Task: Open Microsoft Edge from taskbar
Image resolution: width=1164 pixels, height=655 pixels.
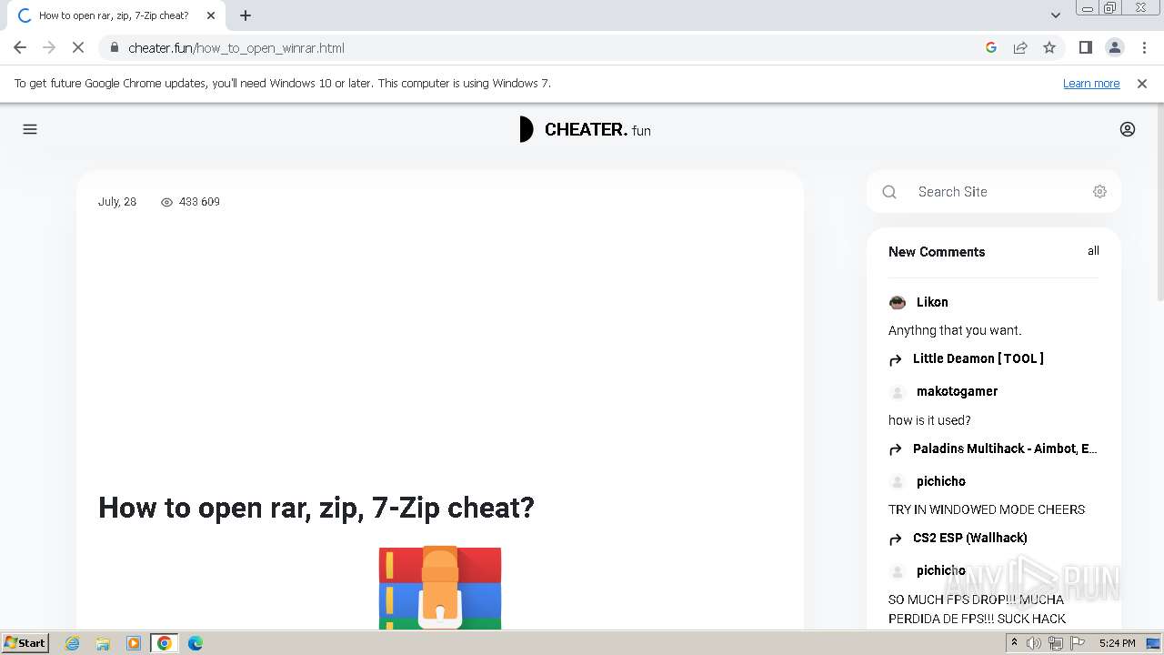Action: coord(195,643)
